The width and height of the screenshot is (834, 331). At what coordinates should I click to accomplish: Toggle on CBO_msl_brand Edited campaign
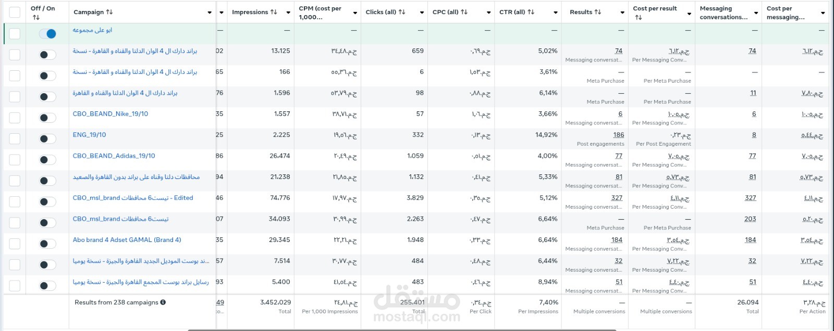tap(47, 202)
